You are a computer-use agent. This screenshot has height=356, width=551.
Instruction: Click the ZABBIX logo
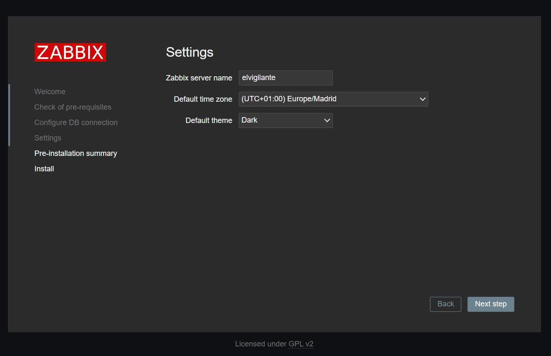click(x=70, y=53)
